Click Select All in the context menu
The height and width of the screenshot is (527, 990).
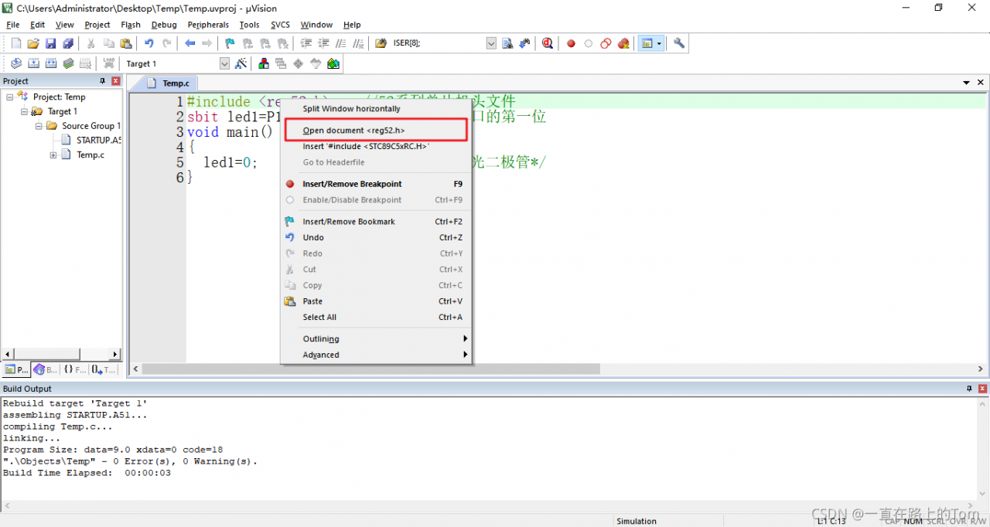pyautogui.click(x=319, y=318)
